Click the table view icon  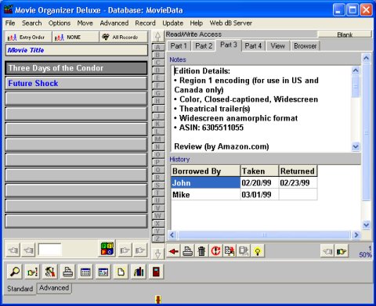click(85, 272)
